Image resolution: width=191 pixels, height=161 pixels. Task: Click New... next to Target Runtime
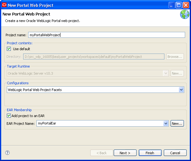177,73
